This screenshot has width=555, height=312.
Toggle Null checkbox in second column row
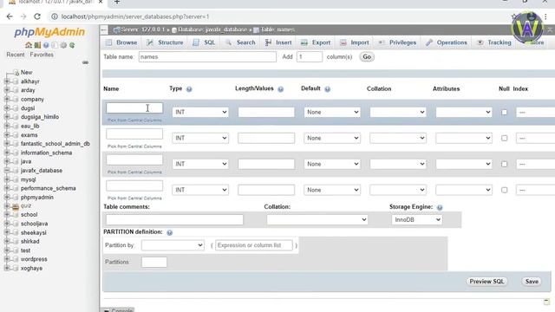coord(504,138)
